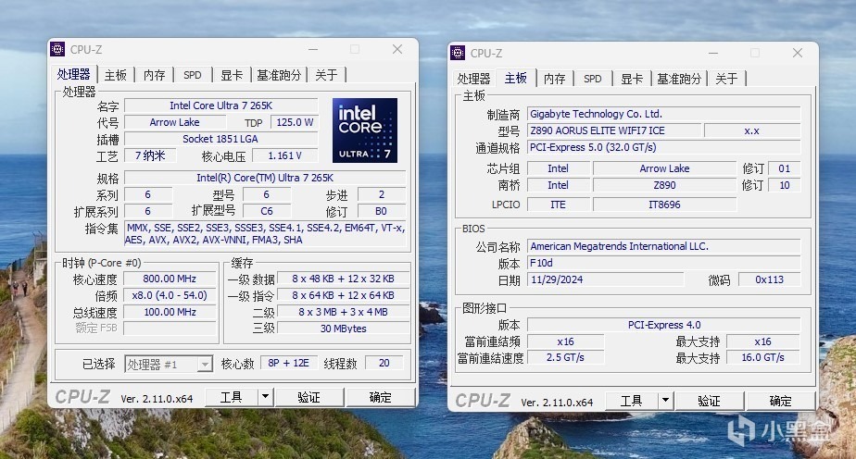This screenshot has width=856, height=459.
Task: Open 关于 tab in right window
Action: coord(726,79)
